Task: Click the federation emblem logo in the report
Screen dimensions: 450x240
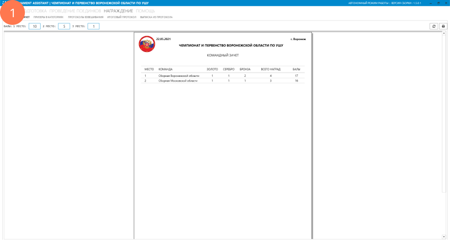Action: pos(147,44)
